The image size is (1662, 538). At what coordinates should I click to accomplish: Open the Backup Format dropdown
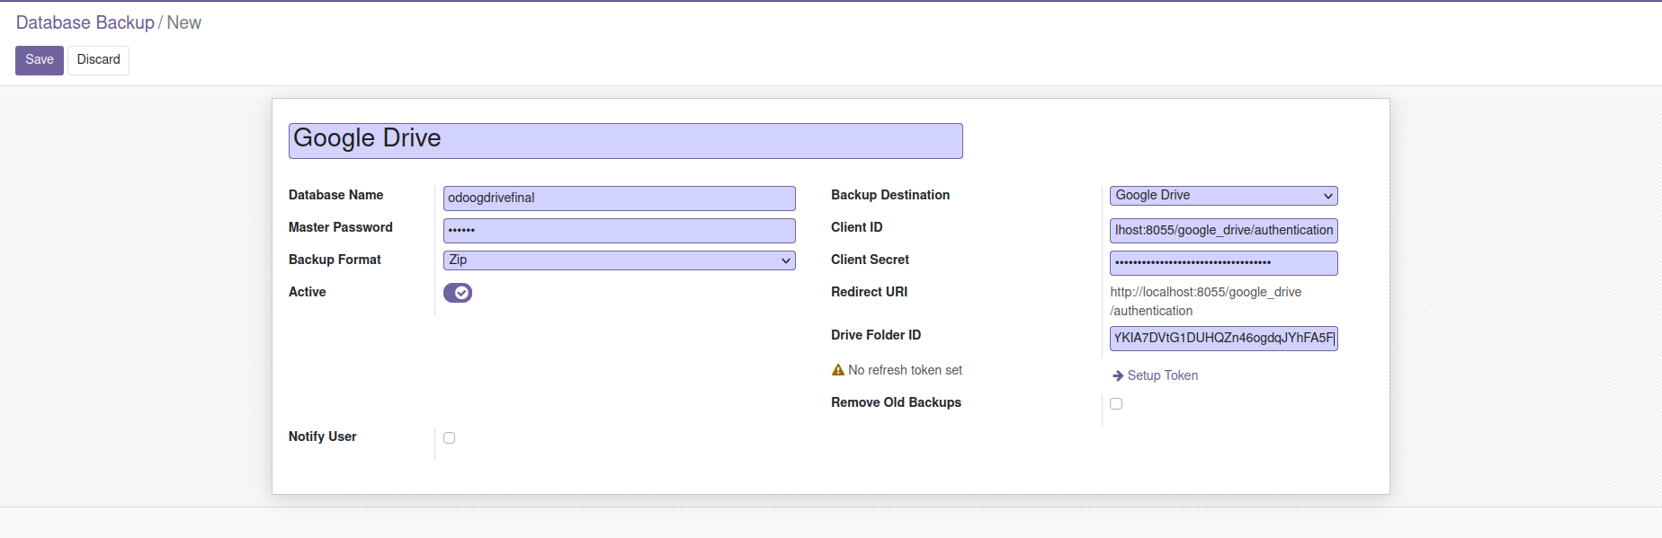point(619,260)
